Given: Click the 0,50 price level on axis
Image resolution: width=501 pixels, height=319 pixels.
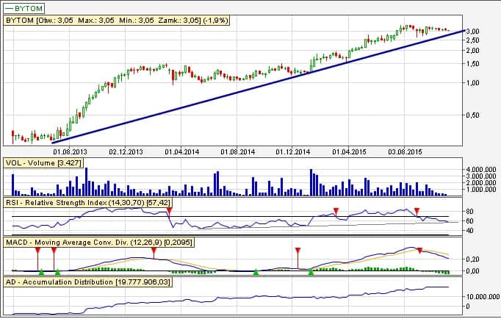Looking at the screenshot, I should (x=472, y=115).
